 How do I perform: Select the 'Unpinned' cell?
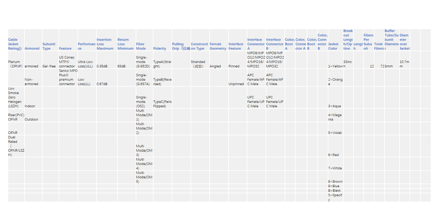coord(237,77)
